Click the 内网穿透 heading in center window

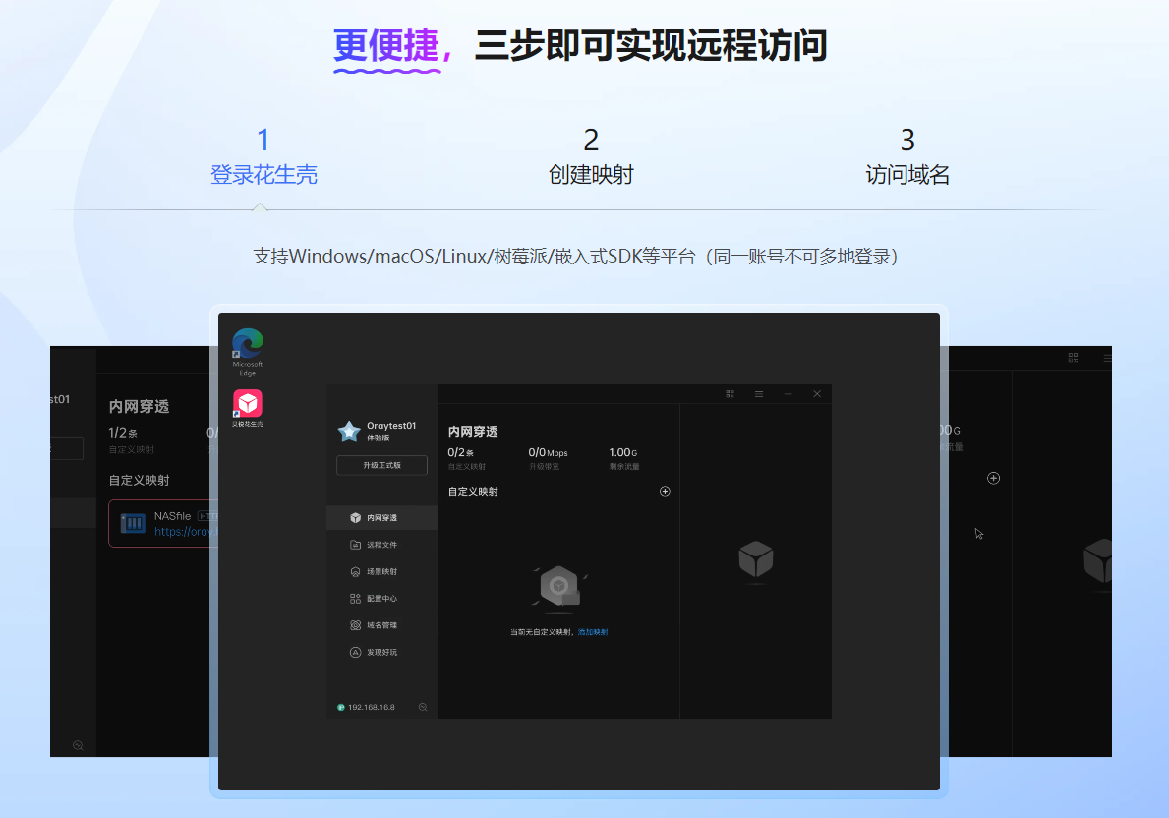[473, 431]
